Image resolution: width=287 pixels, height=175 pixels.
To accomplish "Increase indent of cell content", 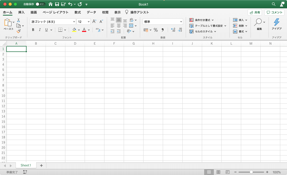I will (x=119, y=31).
